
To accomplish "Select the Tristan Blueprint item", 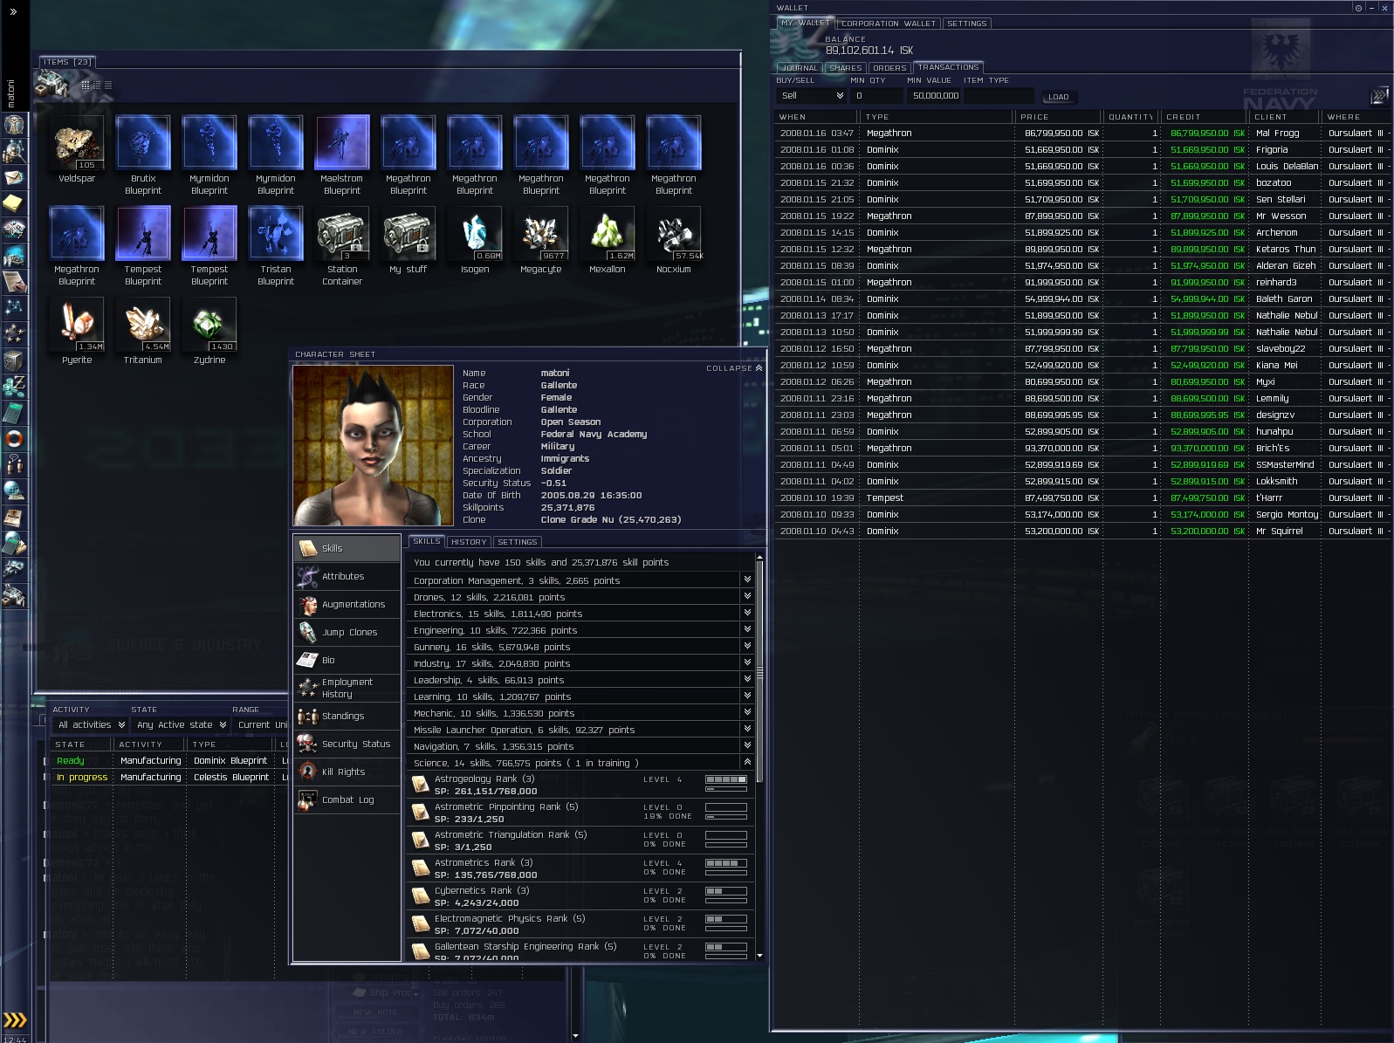I will (276, 246).
